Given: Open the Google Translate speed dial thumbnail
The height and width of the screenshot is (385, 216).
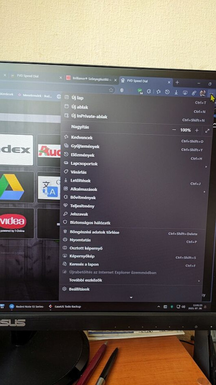Looking at the screenshot, I should coord(49,188).
